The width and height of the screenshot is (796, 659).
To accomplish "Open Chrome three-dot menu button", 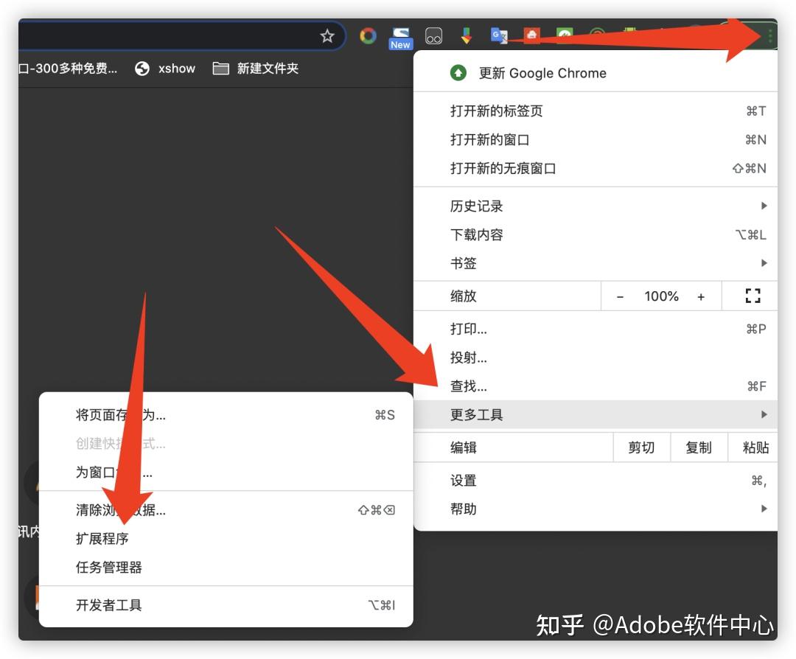I will (769, 35).
